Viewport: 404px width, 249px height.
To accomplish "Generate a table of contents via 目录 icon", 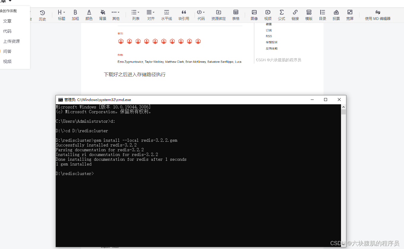I will tap(323, 14).
